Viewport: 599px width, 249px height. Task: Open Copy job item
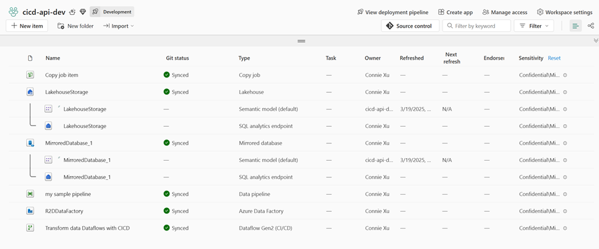[x=61, y=75]
